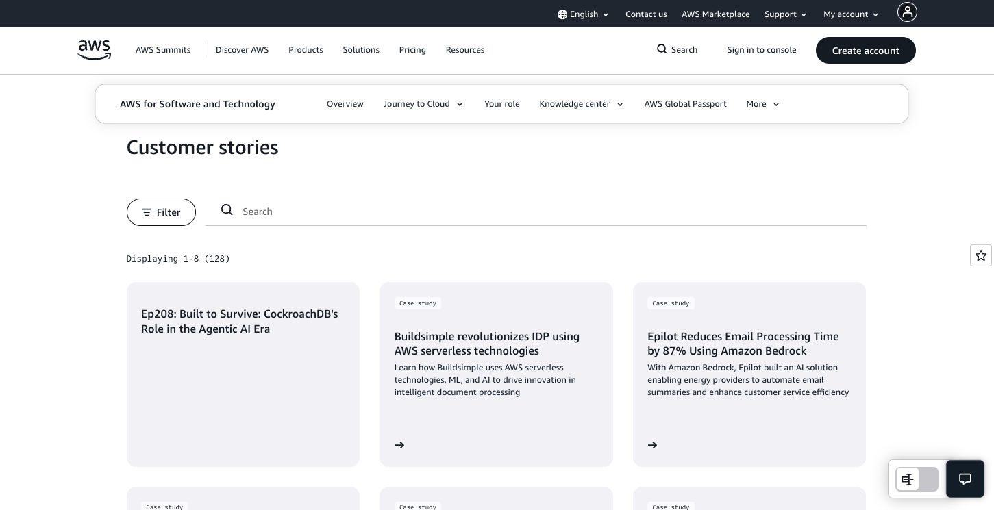
Task: Expand the Support dropdown
Action: [x=786, y=14]
